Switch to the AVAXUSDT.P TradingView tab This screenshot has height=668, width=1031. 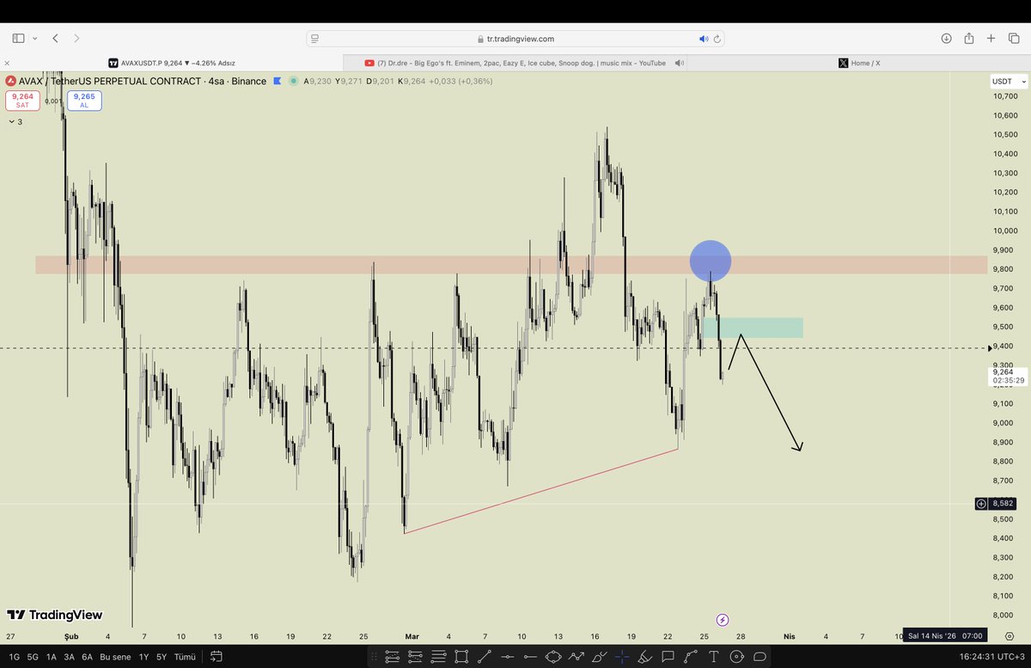(172, 63)
